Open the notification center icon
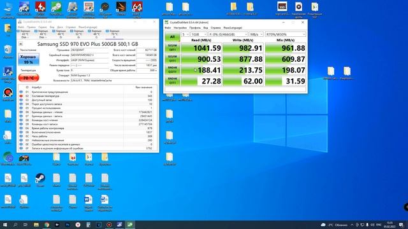 401,225
